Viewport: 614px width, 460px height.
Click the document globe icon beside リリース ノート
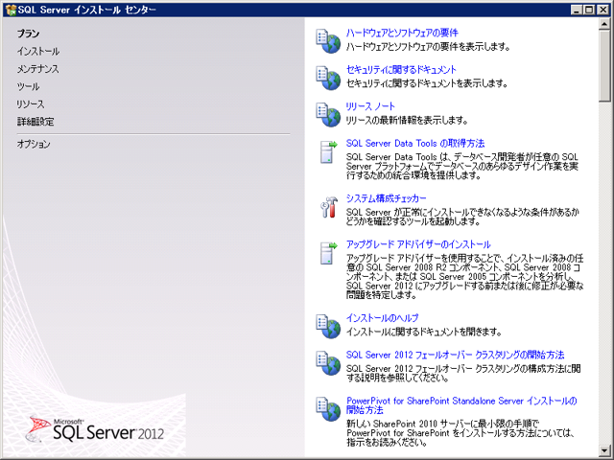coord(328,115)
